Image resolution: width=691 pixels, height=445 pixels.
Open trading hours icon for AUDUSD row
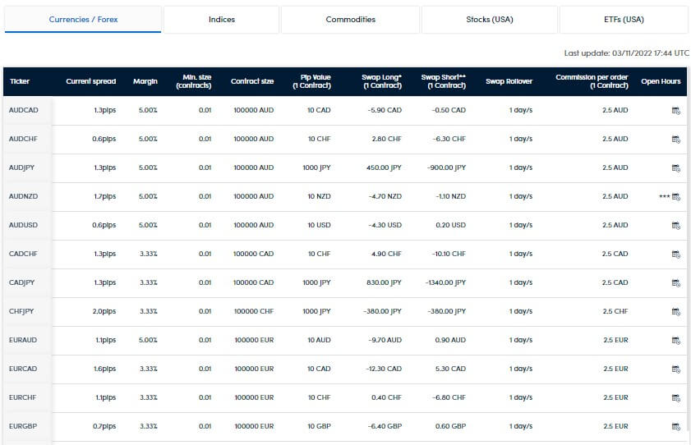click(675, 225)
